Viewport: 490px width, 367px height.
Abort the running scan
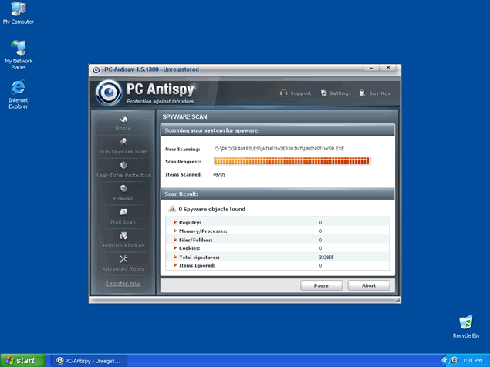[369, 285]
